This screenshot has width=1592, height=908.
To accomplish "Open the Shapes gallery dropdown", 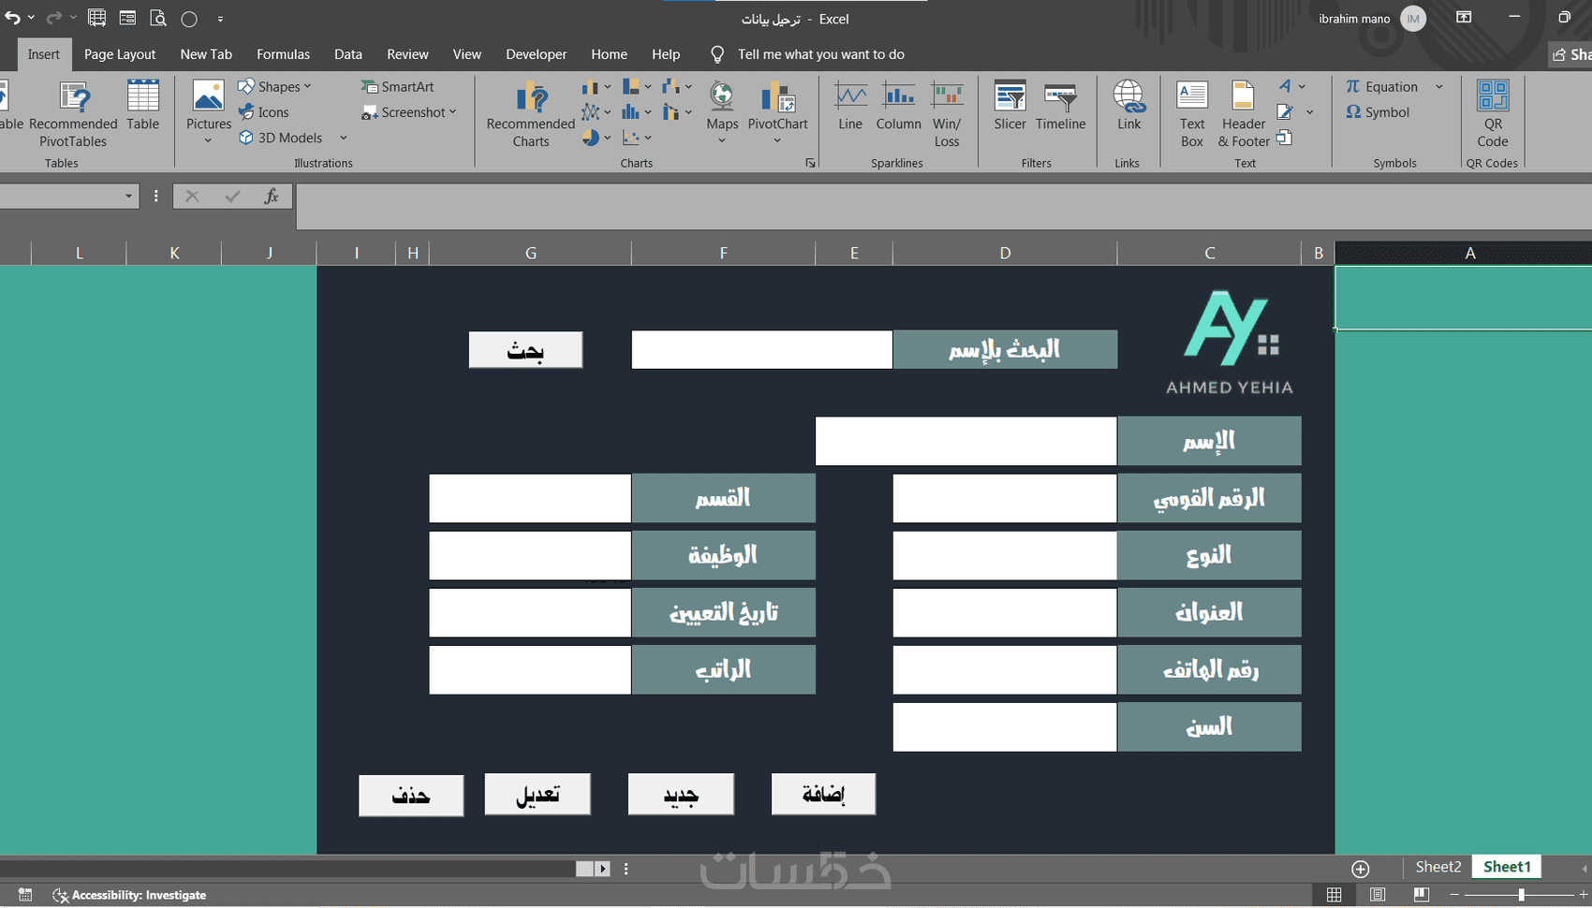I will (308, 86).
